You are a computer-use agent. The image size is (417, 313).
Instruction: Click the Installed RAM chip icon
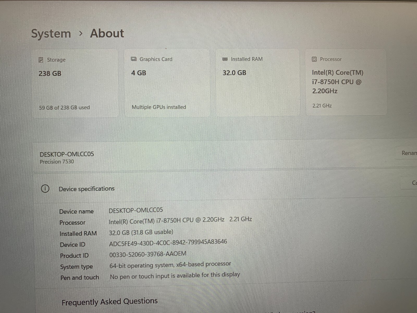click(x=225, y=59)
